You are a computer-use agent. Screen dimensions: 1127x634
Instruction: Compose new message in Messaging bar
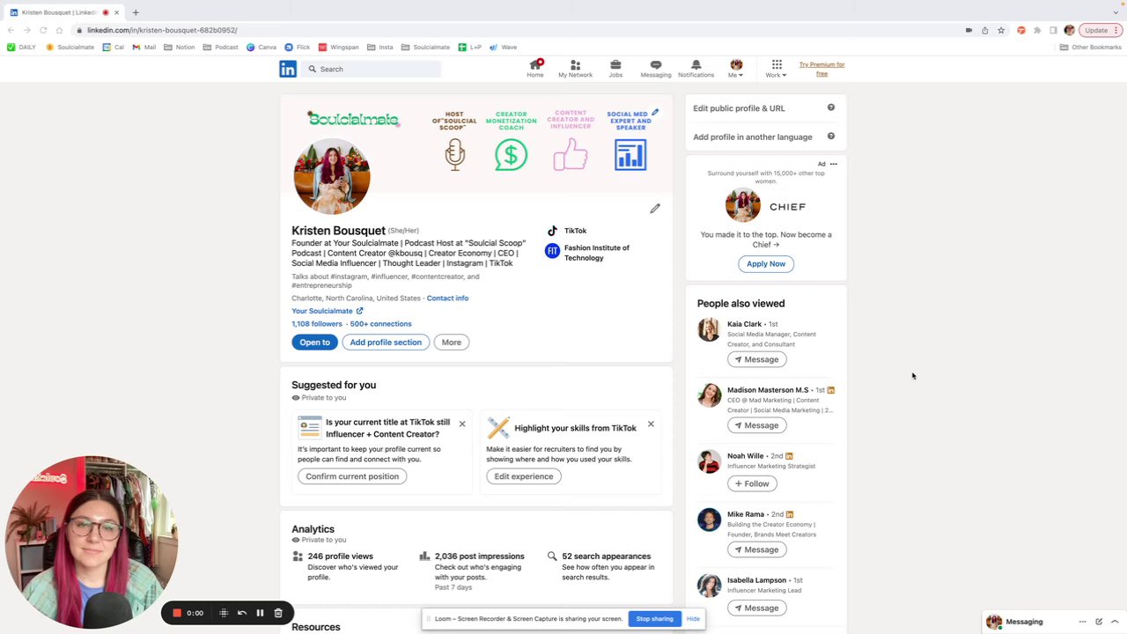[1099, 622]
